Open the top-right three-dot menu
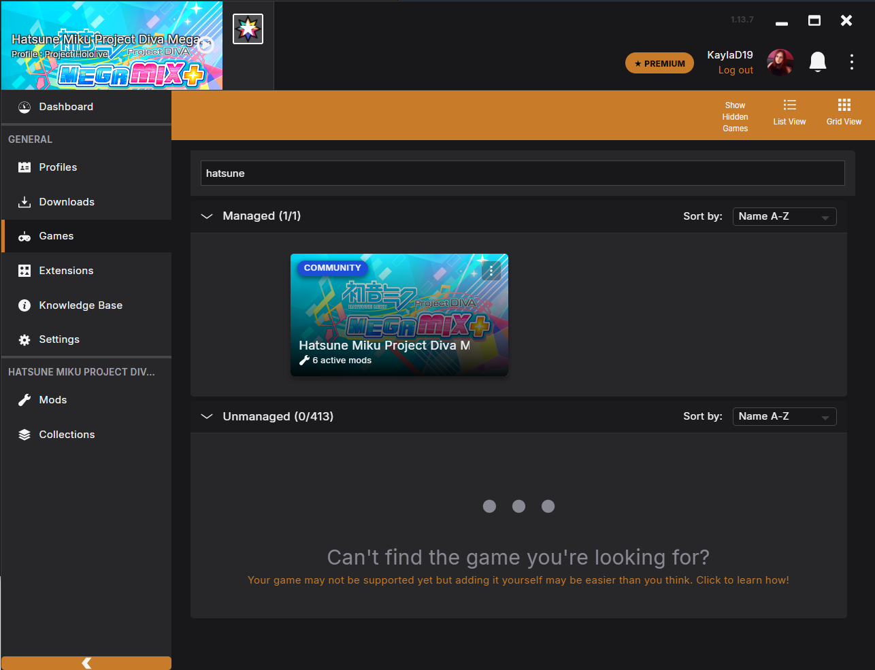 point(852,63)
